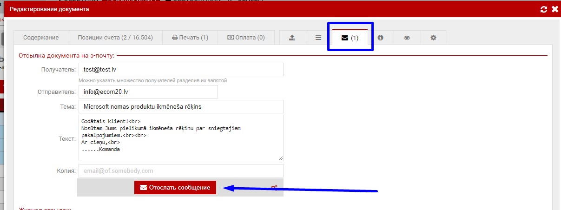
Task: Open the gear settings icon tab
Action: click(434, 38)
